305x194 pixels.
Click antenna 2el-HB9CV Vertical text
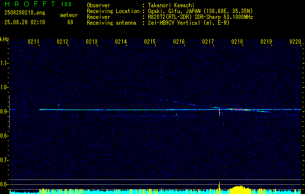click(189, 23)
